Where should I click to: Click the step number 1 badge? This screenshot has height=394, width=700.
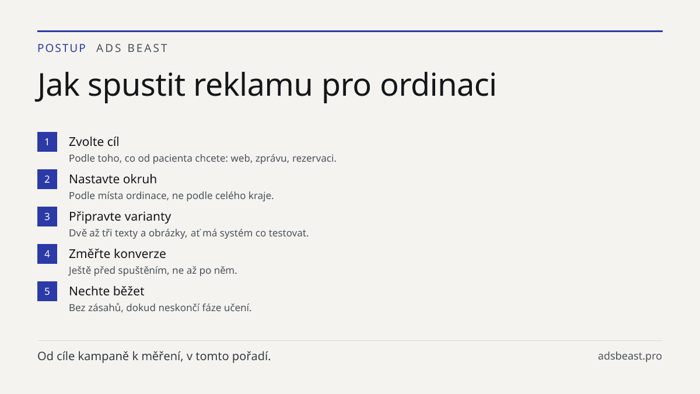[47, 142]
